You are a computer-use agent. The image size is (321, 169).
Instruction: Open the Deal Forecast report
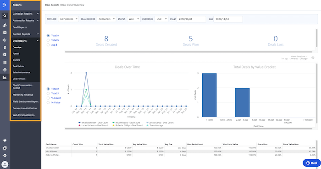point(19,79)
